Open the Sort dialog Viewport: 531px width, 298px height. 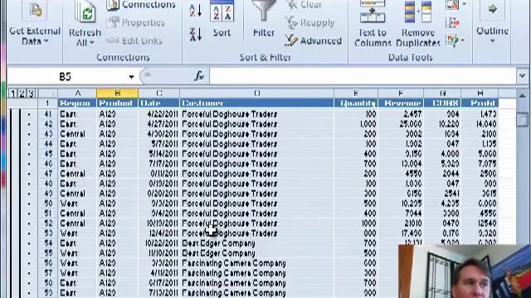point(222,19)
